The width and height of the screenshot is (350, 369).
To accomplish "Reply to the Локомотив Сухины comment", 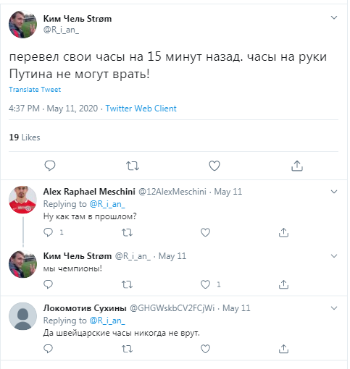I will pos(48,349).
